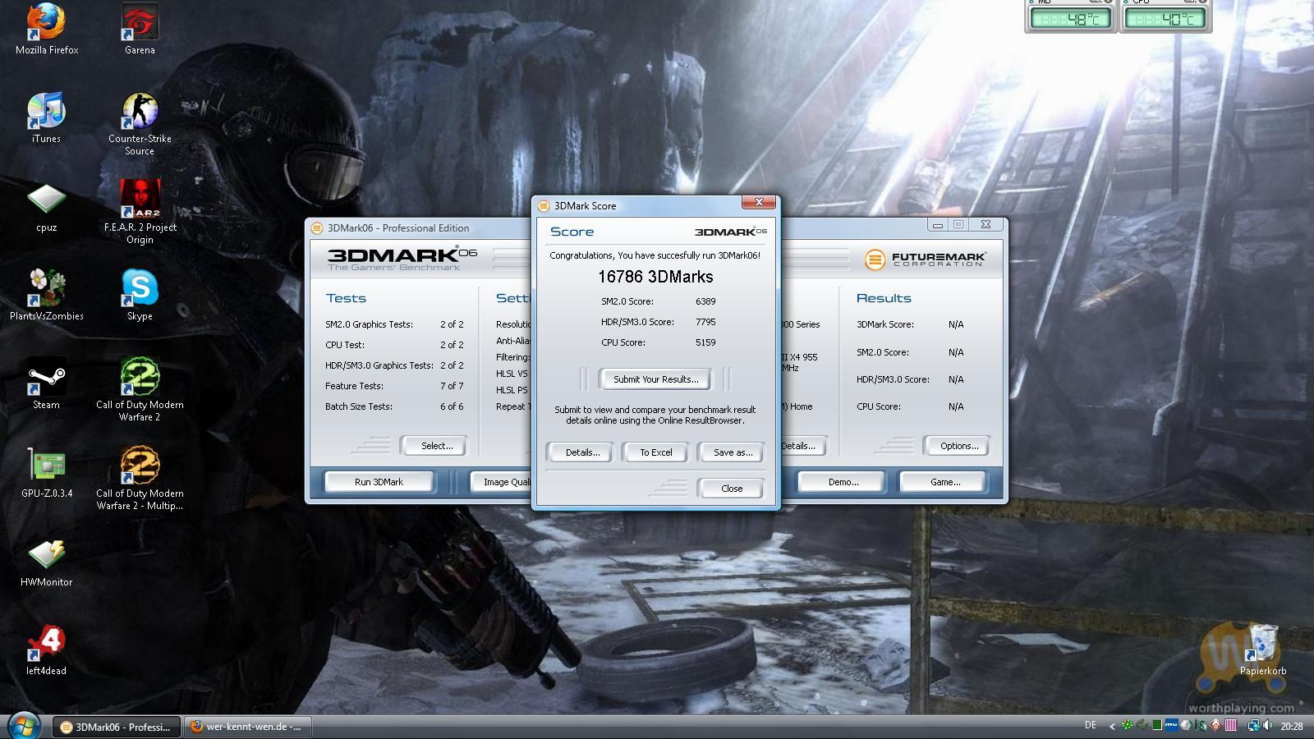Click the CPU Score value 5159
This screenshot has height=739, width=1314.
point(705,342)
